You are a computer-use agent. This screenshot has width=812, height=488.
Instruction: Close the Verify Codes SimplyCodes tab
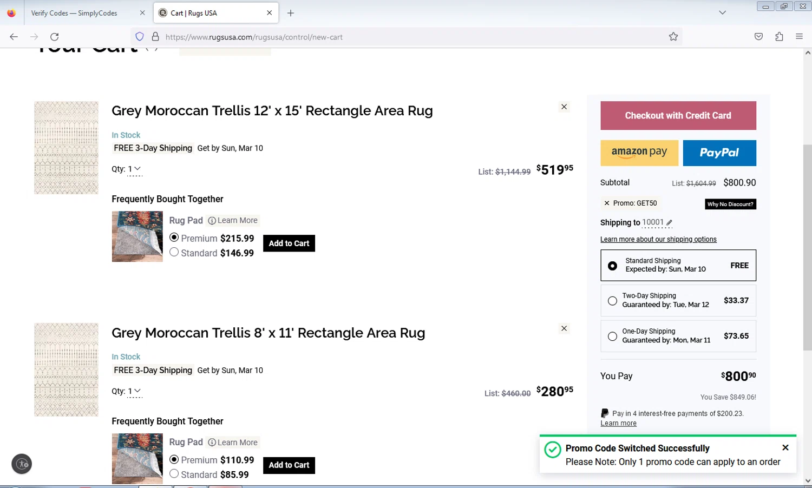tap(142, 13)
